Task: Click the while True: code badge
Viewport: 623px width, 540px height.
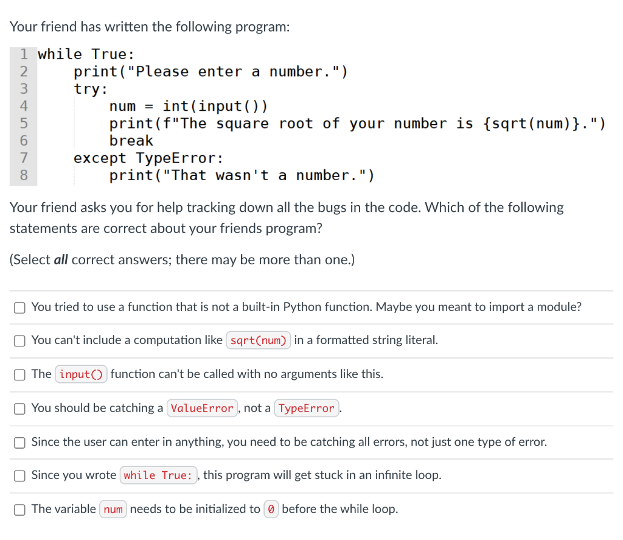Action: (x=158, y=475)
